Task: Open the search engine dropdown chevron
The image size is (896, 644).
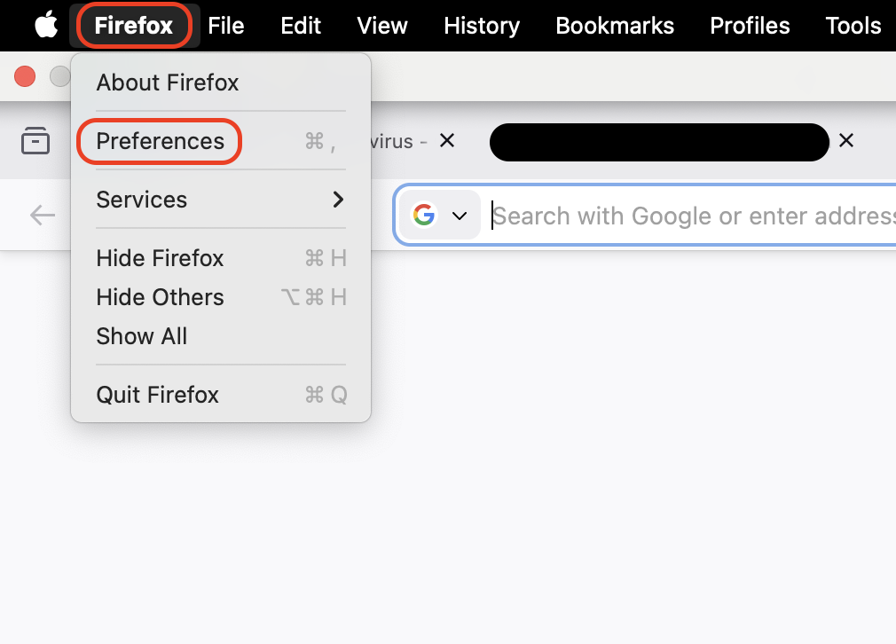Action: (460, 215)
